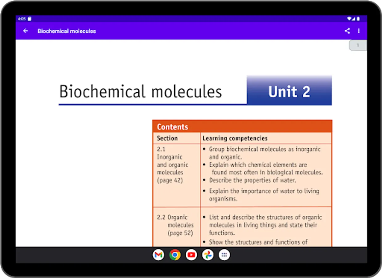Image resolution: width=382 pixels, height=278 pixels.
Task: Tap the 'Biochemical molecules' app bar title
Action: (67, 31)
